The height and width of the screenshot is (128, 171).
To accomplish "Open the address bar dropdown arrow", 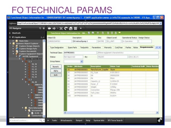I will [x=161, y=23].
